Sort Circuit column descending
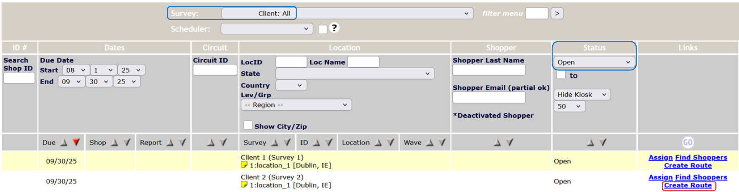This screenshot has width=739, height=192. click(x=223, y=143)
